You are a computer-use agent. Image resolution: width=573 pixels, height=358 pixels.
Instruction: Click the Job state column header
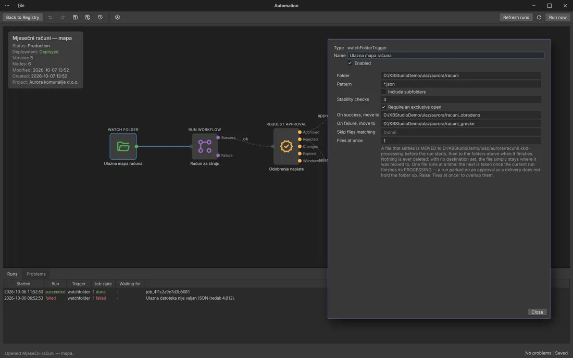[x=103, y=284]
